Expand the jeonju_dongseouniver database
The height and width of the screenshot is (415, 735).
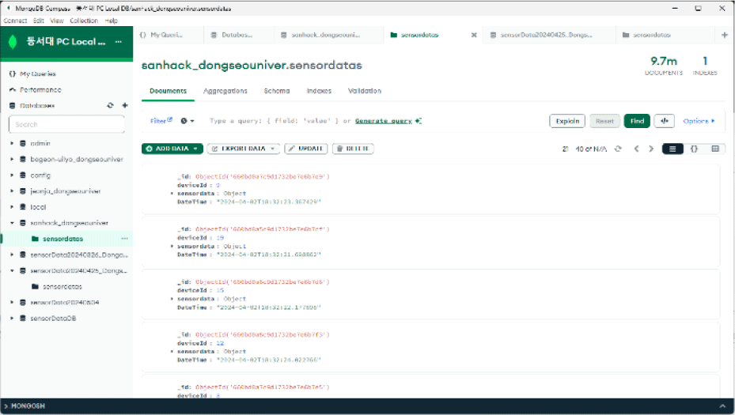(x=12, y=191)
